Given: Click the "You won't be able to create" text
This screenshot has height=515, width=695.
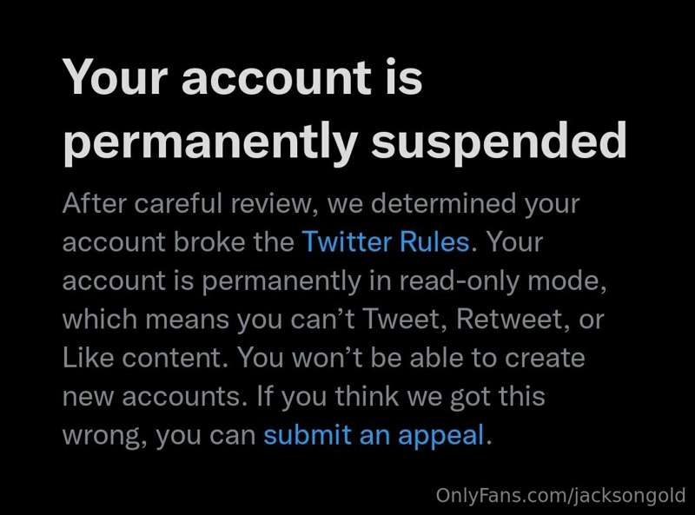Looking at the screenshot, I should pyautogui.click(x=412, y=358).
